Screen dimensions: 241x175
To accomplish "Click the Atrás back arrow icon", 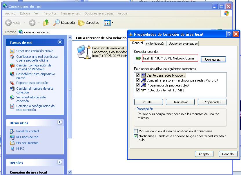I will coord(8,23).
